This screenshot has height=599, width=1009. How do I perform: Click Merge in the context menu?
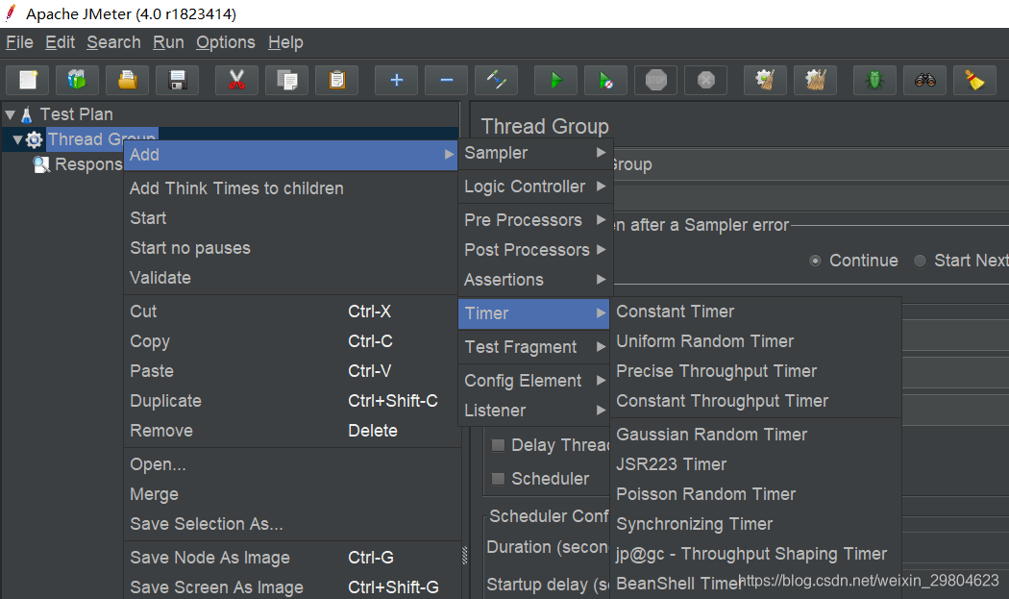click(291, 494)
